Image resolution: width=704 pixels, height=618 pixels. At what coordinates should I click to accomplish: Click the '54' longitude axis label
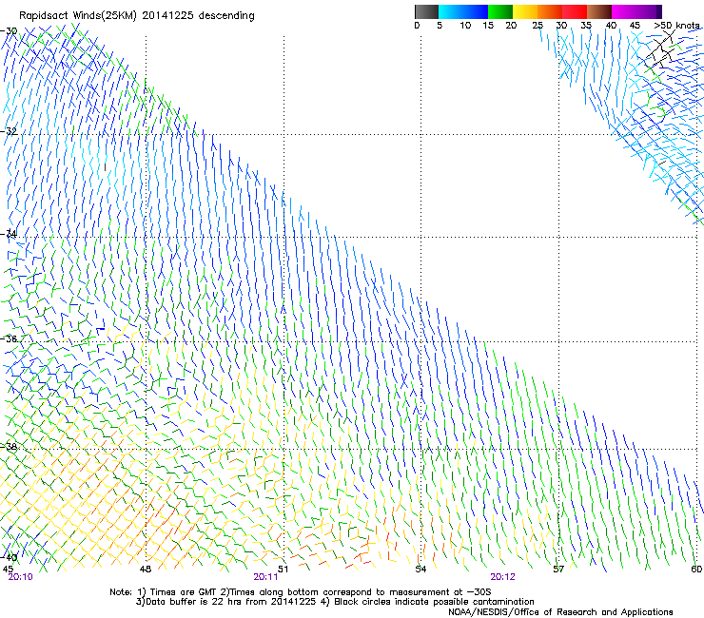coord(420,569)
